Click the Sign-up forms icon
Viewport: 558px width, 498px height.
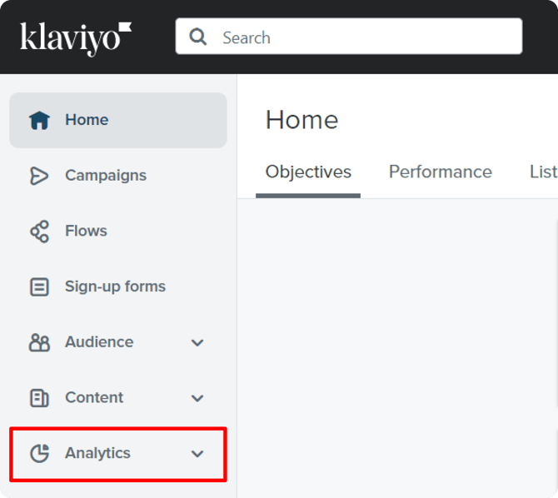39,286
